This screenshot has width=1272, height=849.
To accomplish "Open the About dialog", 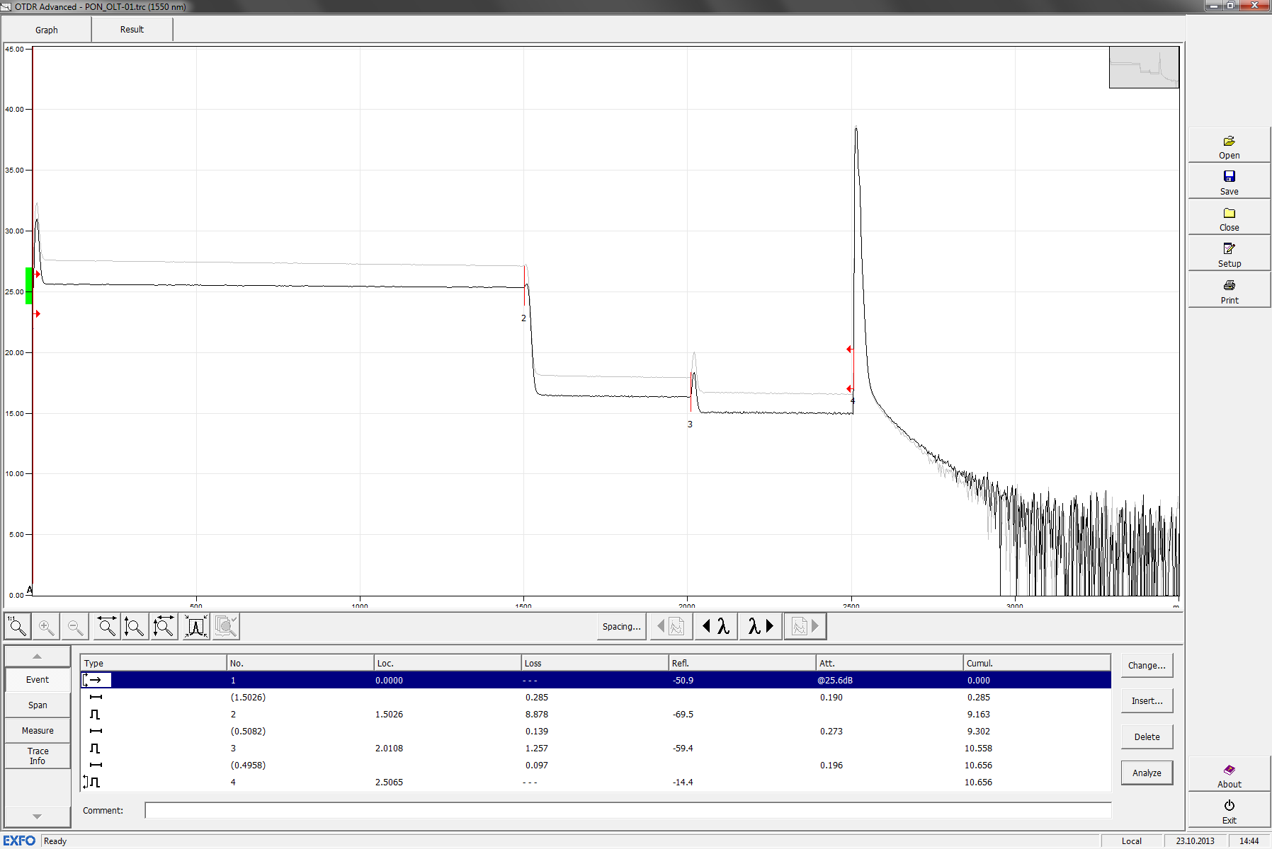I will [x=1230, y=775].
